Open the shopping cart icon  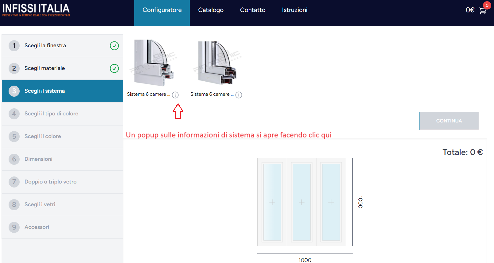point(483,11)
